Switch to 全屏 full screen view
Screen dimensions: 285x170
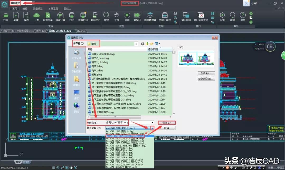pos(127,16)
